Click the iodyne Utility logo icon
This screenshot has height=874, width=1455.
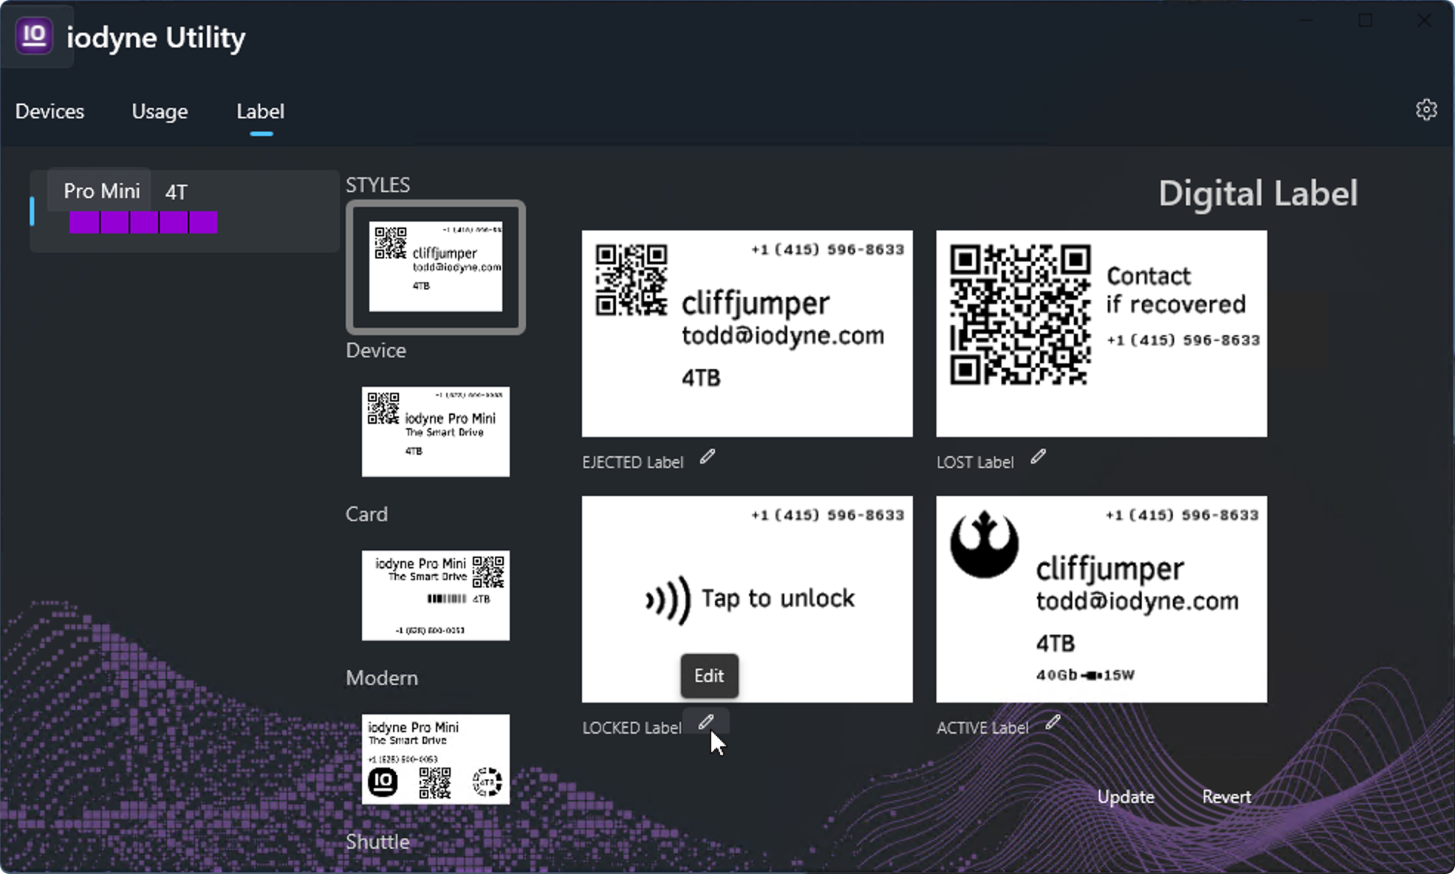click(x=35, y=35)
